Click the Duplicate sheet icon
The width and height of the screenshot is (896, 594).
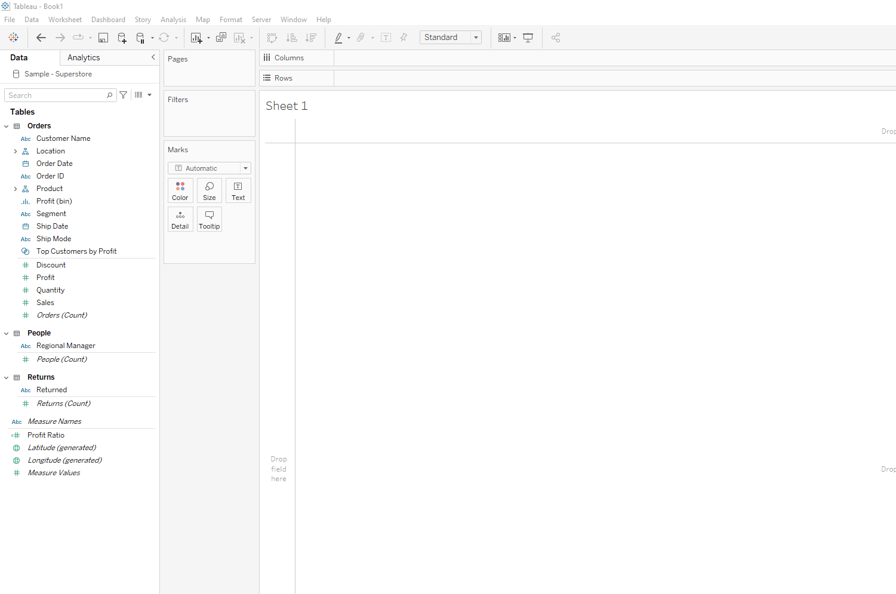(x=221, y=38)
